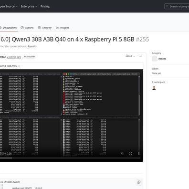
Task: Open the comment options ellipsis menu
Action: tap(140, 56)
